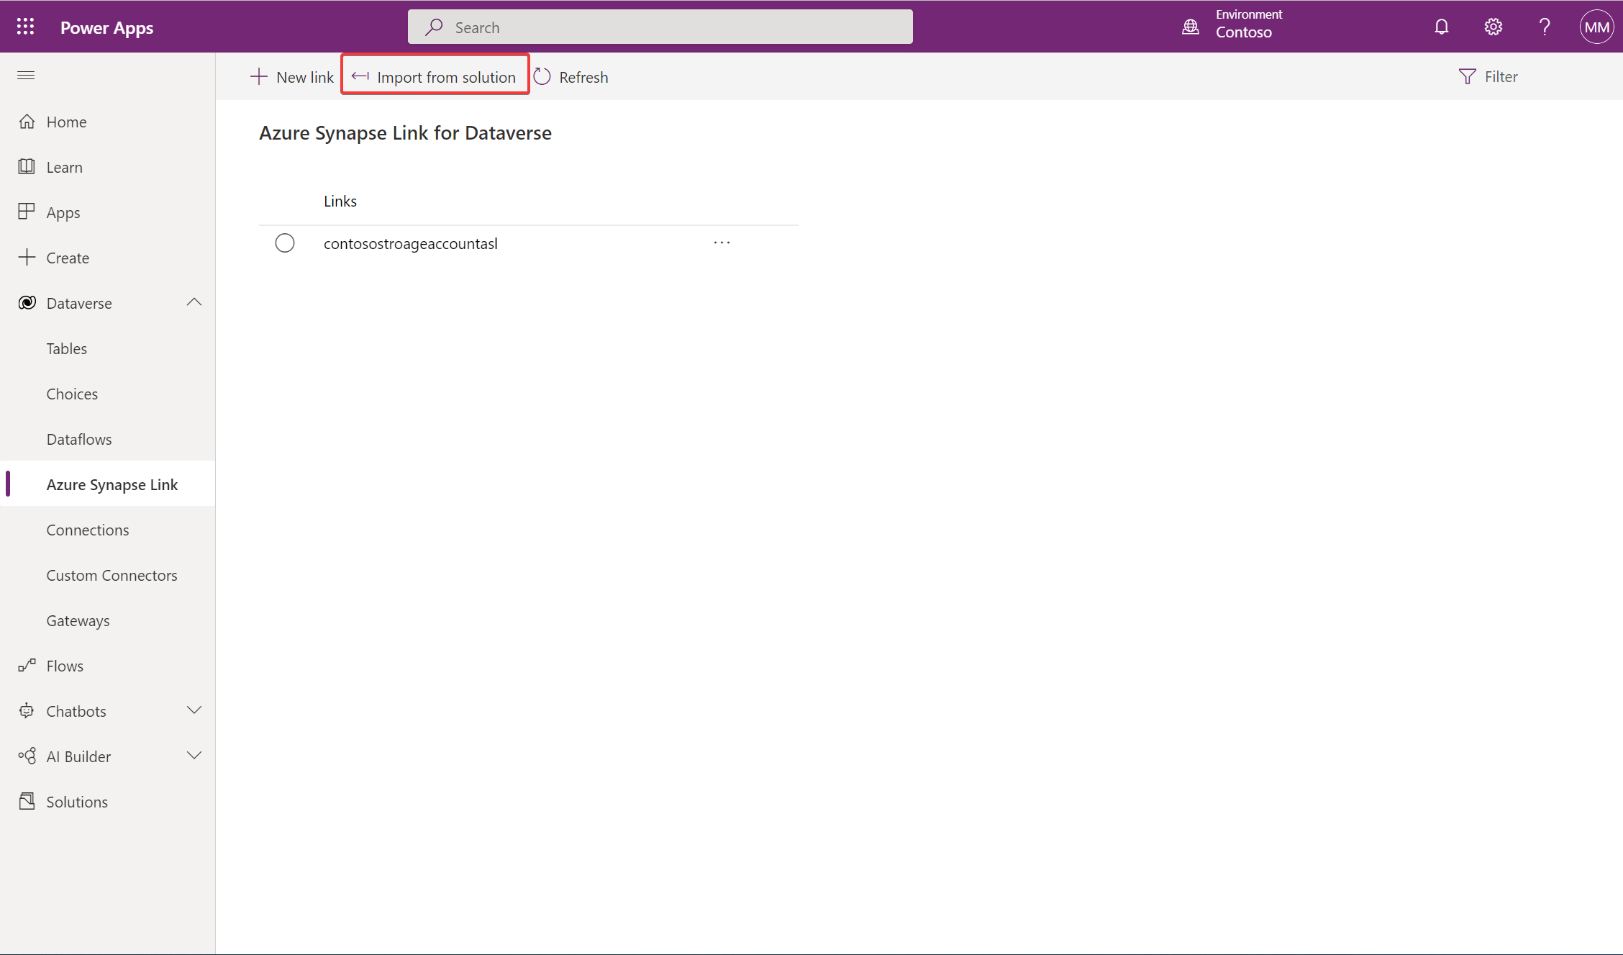Select Solutions in the left sidebar
The image size is (1623, 955).
(75, 802)
